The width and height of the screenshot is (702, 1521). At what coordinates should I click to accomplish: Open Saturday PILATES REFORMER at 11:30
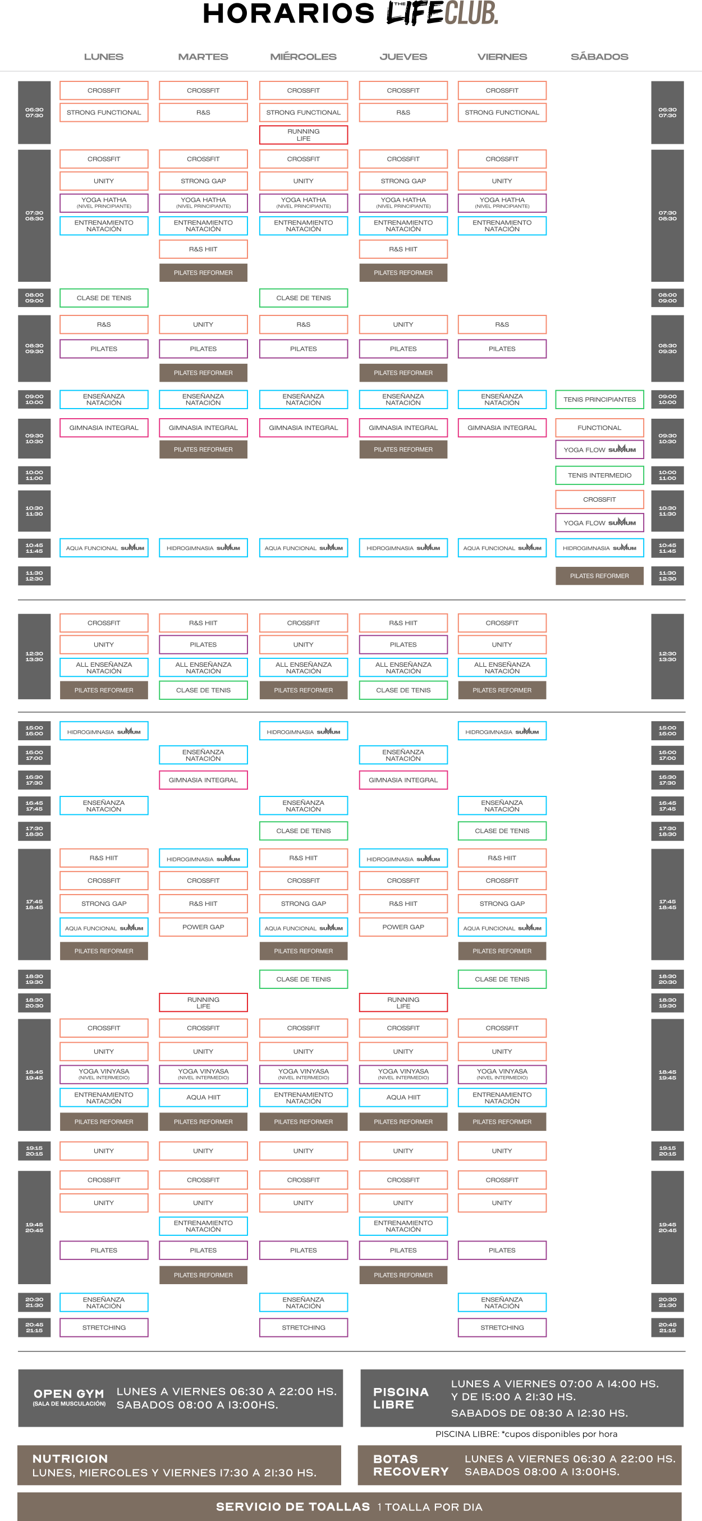pos(599,576)
